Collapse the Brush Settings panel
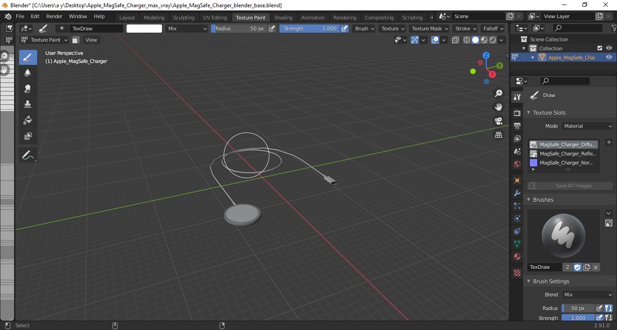Image resolution: width=617 pixels, height=330 pixels. pos(529,281)
